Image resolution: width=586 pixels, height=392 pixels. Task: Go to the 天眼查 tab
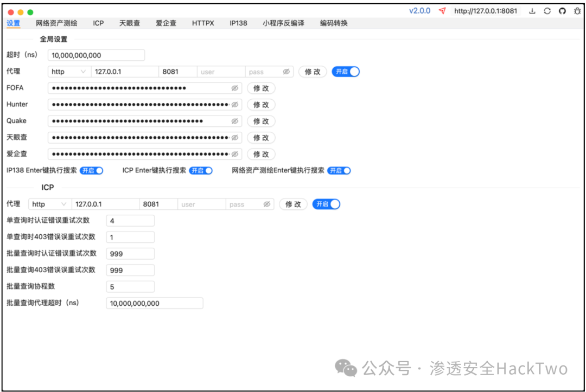(x=130, y=23)
